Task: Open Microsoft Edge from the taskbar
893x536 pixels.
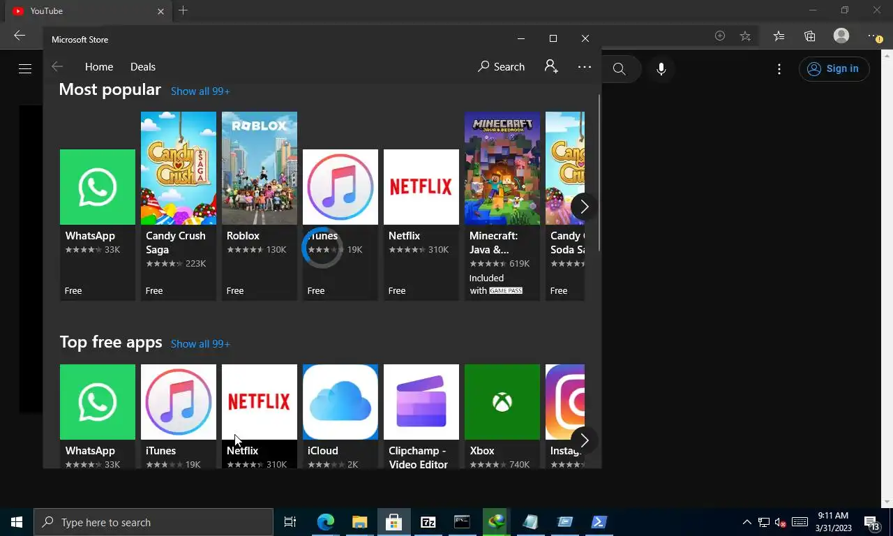Action: (326, 522)
